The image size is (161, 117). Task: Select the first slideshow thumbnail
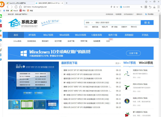coord(14,105)
